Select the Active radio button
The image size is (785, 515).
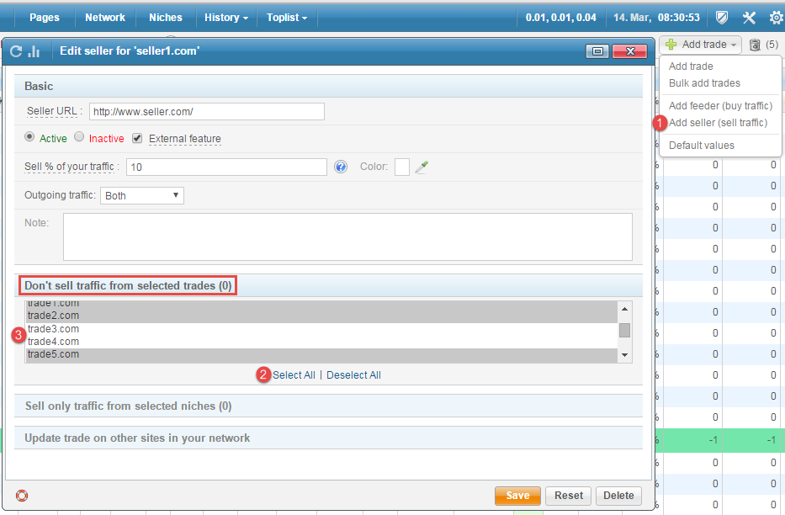point(30,137)
